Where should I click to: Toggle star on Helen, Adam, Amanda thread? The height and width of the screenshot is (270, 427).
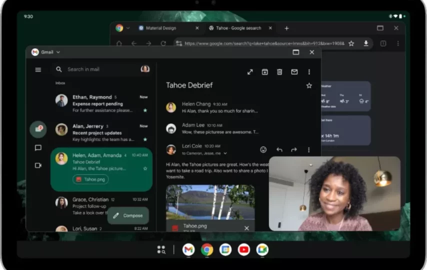click(x=145, y=168)
